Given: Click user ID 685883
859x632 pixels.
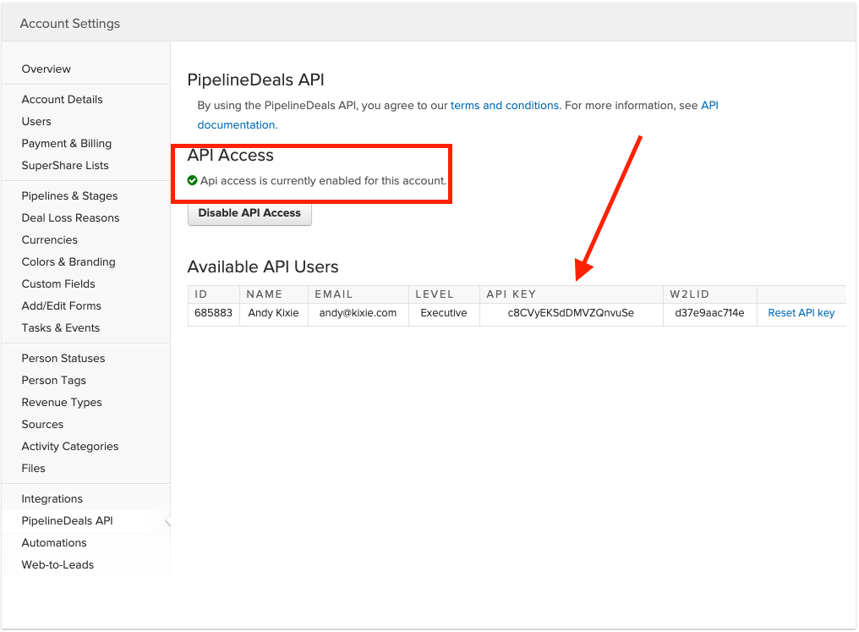Looking at the screenshot, I should pyautogui.click(x=213, y=313).
